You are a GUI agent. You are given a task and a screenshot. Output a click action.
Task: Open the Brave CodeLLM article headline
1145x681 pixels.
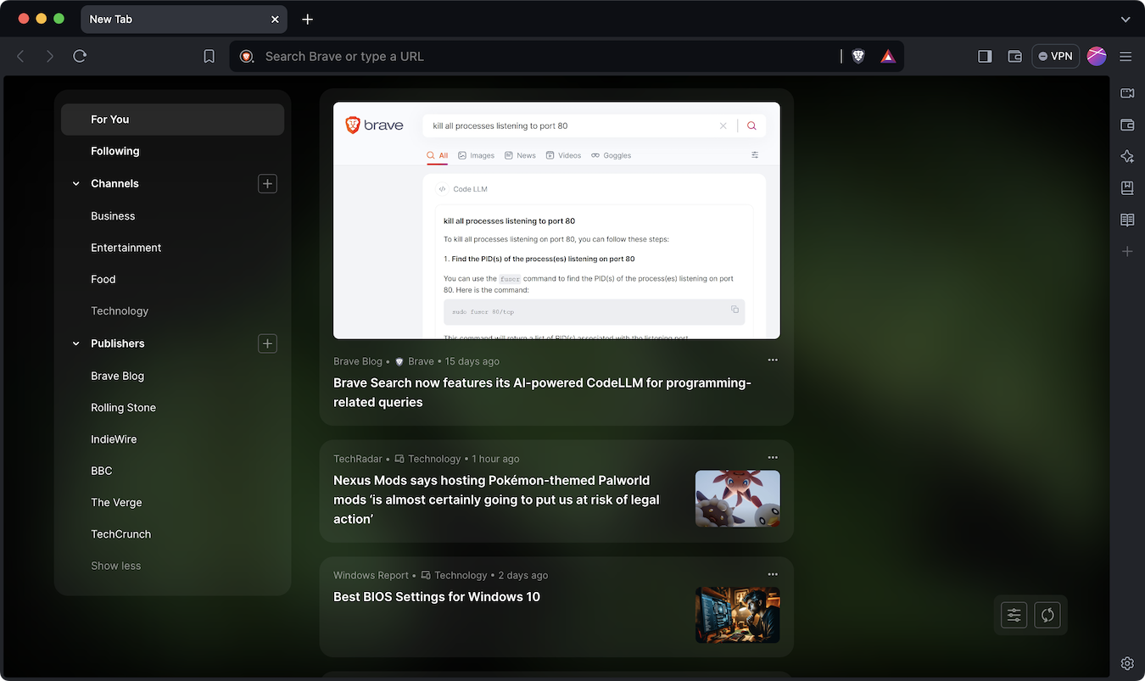click(x=543, y=393)
